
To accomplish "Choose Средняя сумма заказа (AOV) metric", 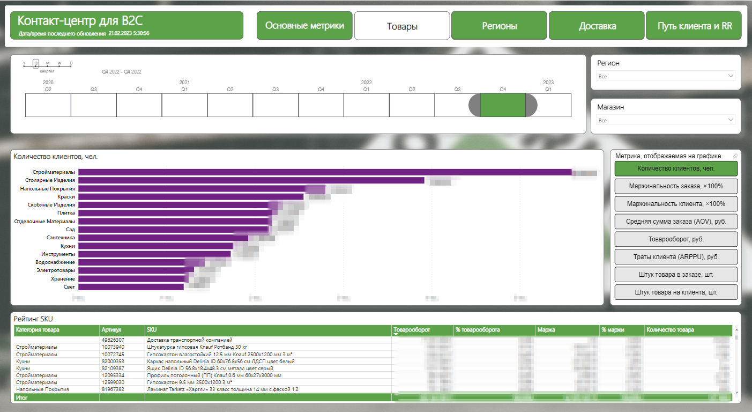I will click(x=676, y=221).
